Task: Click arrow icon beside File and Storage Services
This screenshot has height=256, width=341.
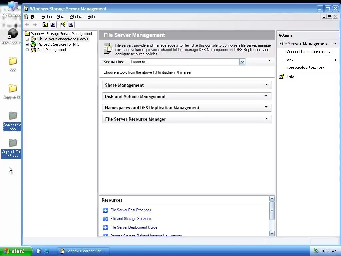Action: (x=105, y=219)
